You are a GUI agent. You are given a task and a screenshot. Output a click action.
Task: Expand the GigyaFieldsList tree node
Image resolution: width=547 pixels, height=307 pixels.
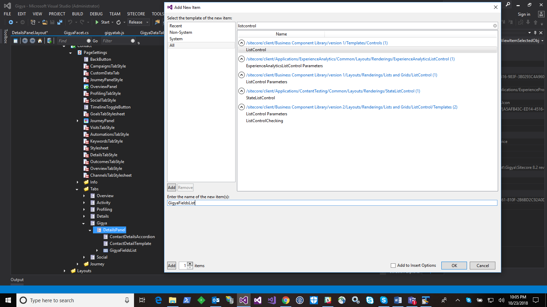[97, 250]
